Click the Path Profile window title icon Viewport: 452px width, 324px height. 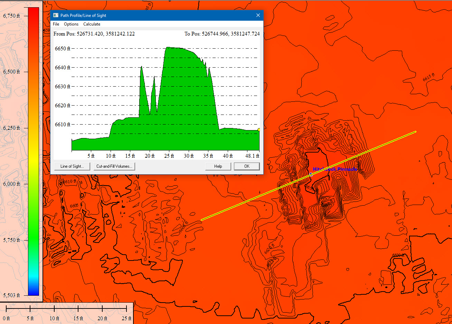56,16
